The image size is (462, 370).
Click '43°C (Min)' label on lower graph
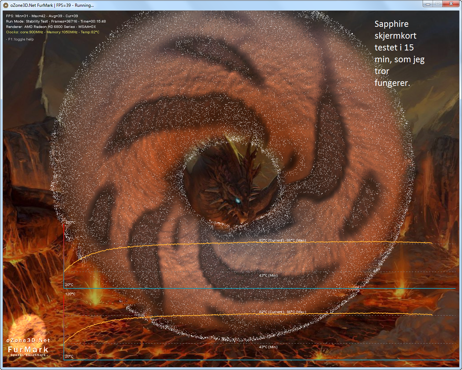pos(268,347)
